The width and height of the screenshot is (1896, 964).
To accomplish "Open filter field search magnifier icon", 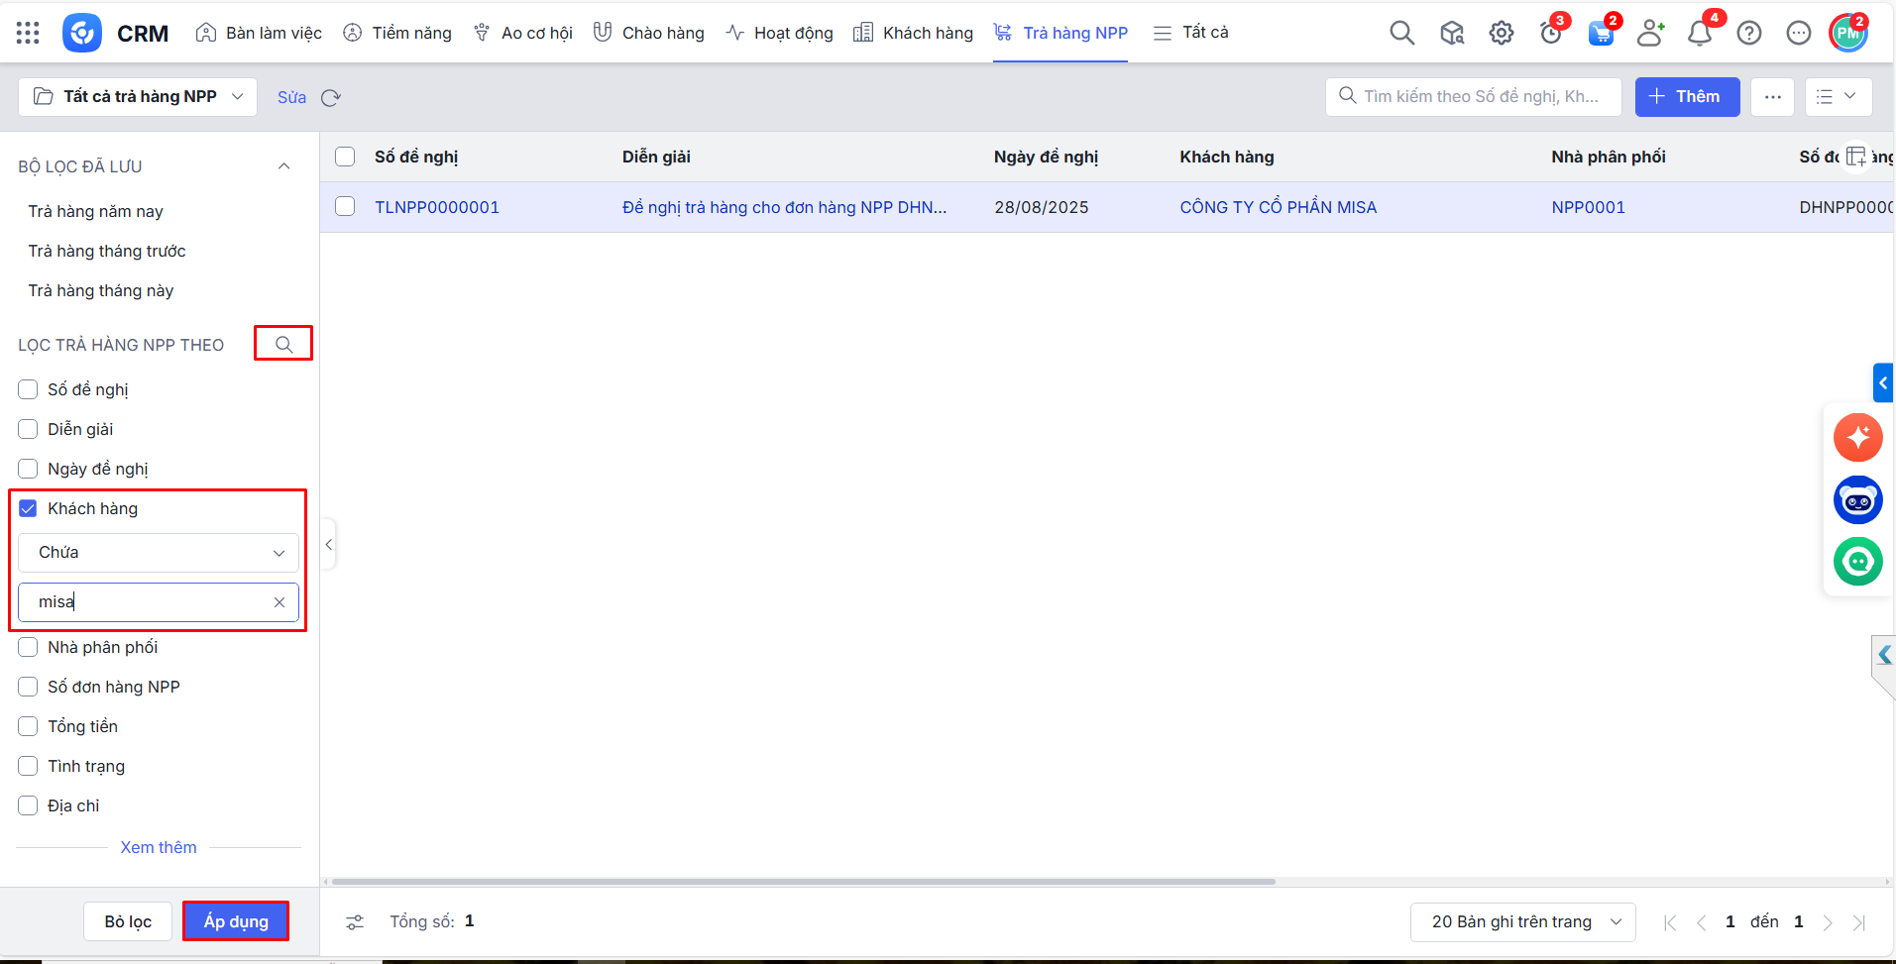I will (x=283, y=344).
